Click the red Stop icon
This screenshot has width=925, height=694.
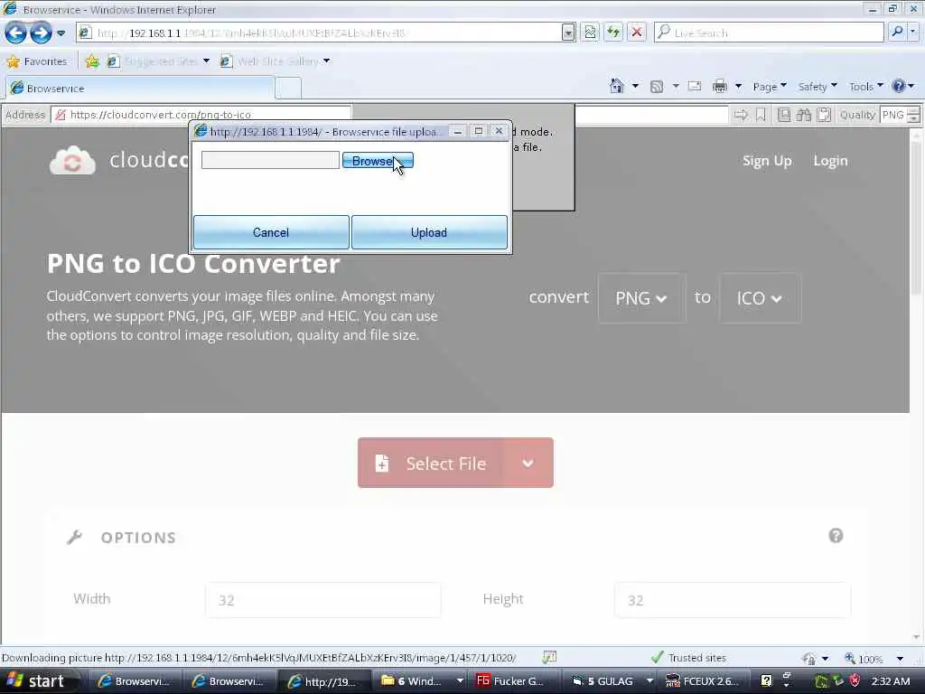click(637, 33)
